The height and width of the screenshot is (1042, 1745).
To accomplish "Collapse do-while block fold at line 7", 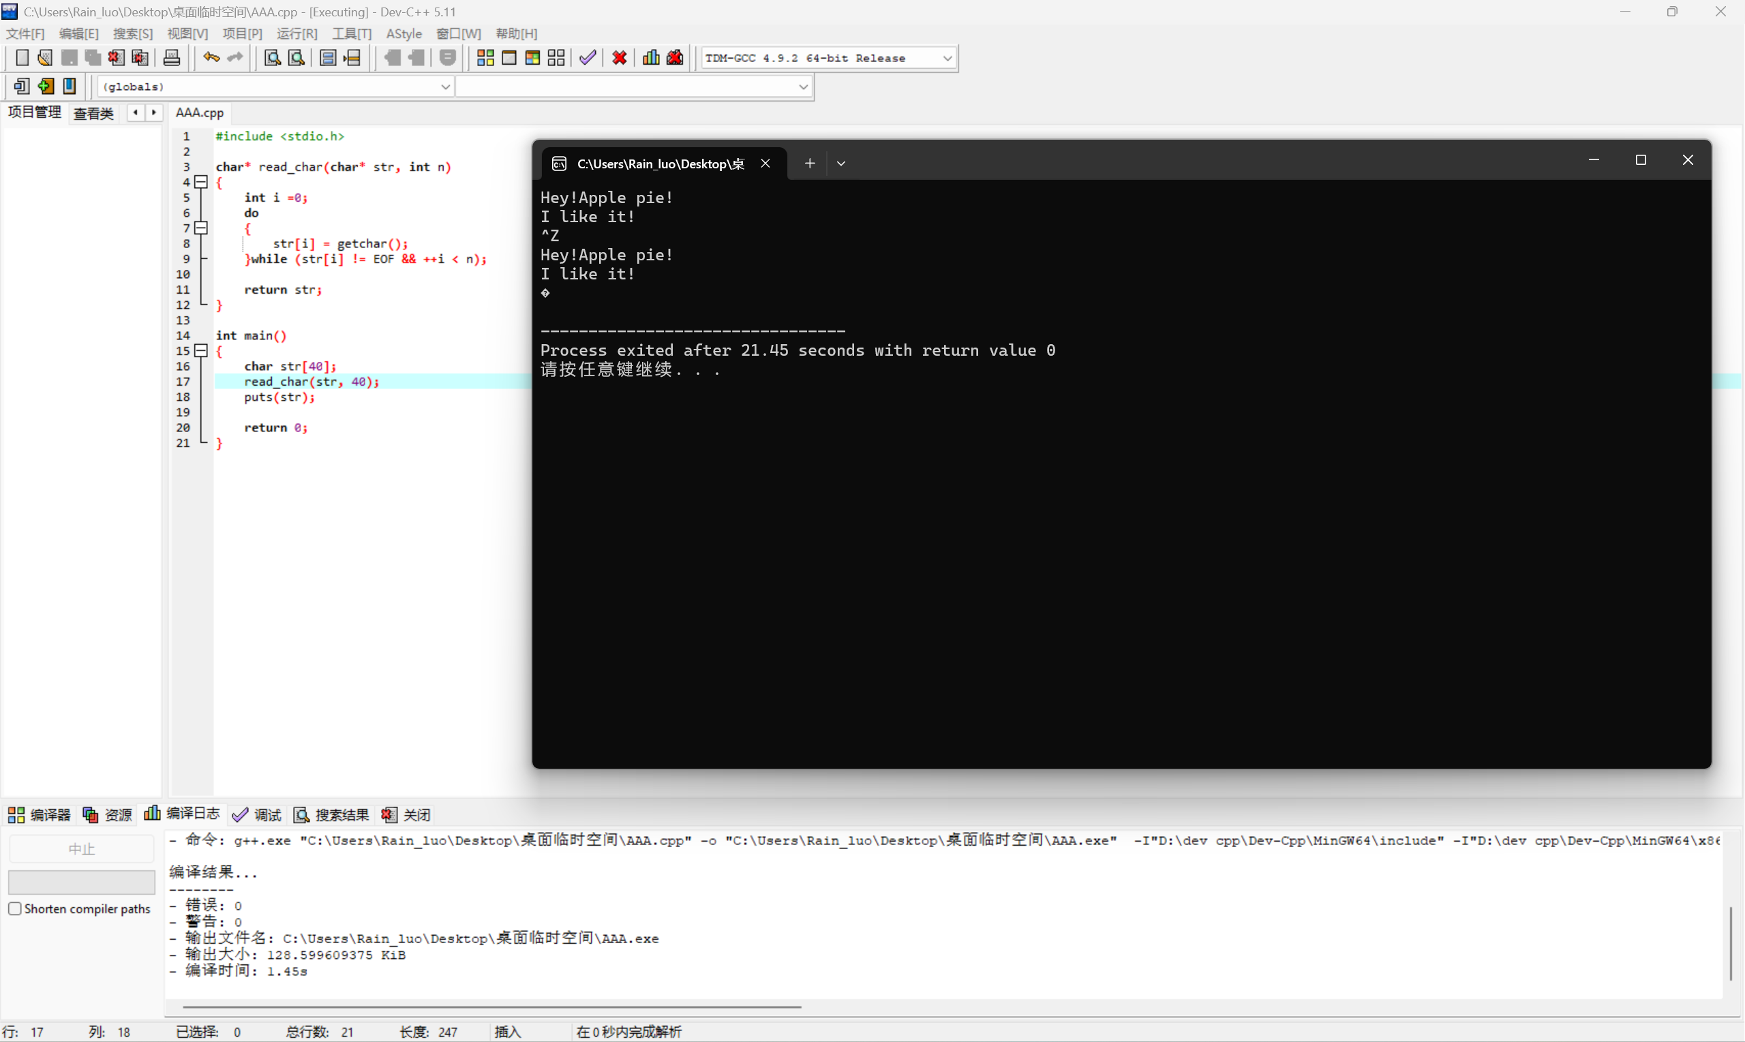I will click(x=202, y=228).
